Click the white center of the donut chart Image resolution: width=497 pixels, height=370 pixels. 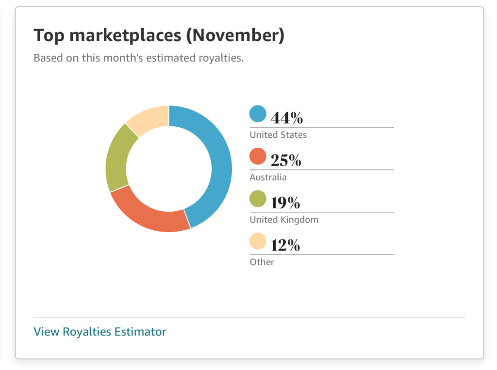[168, 168]
